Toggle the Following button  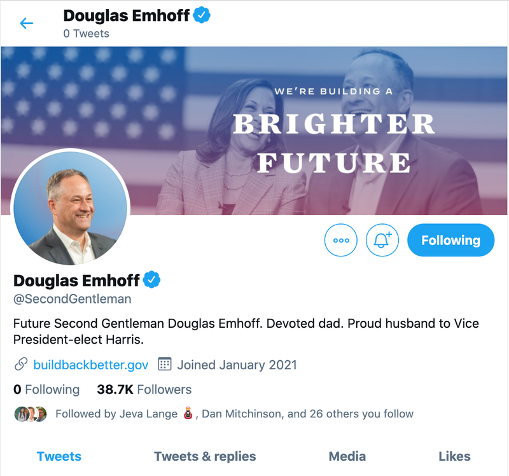(450, 241)
